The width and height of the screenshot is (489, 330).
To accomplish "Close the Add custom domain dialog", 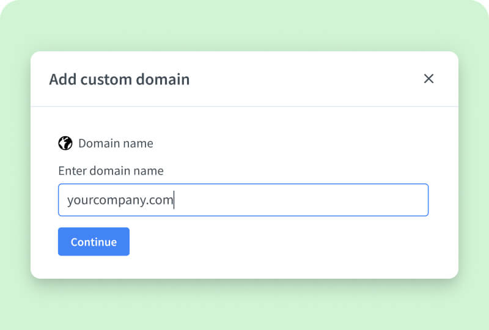I will click(428, 79).
